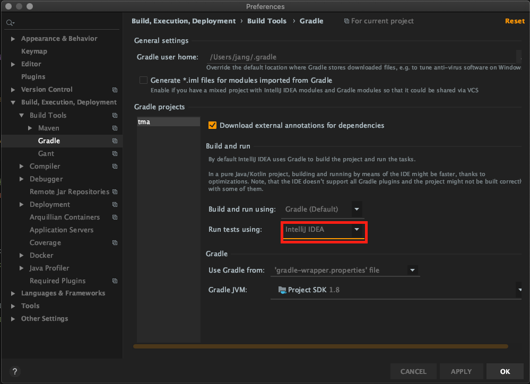Click the search magnifier icon in settings

(x=10, y=23)
